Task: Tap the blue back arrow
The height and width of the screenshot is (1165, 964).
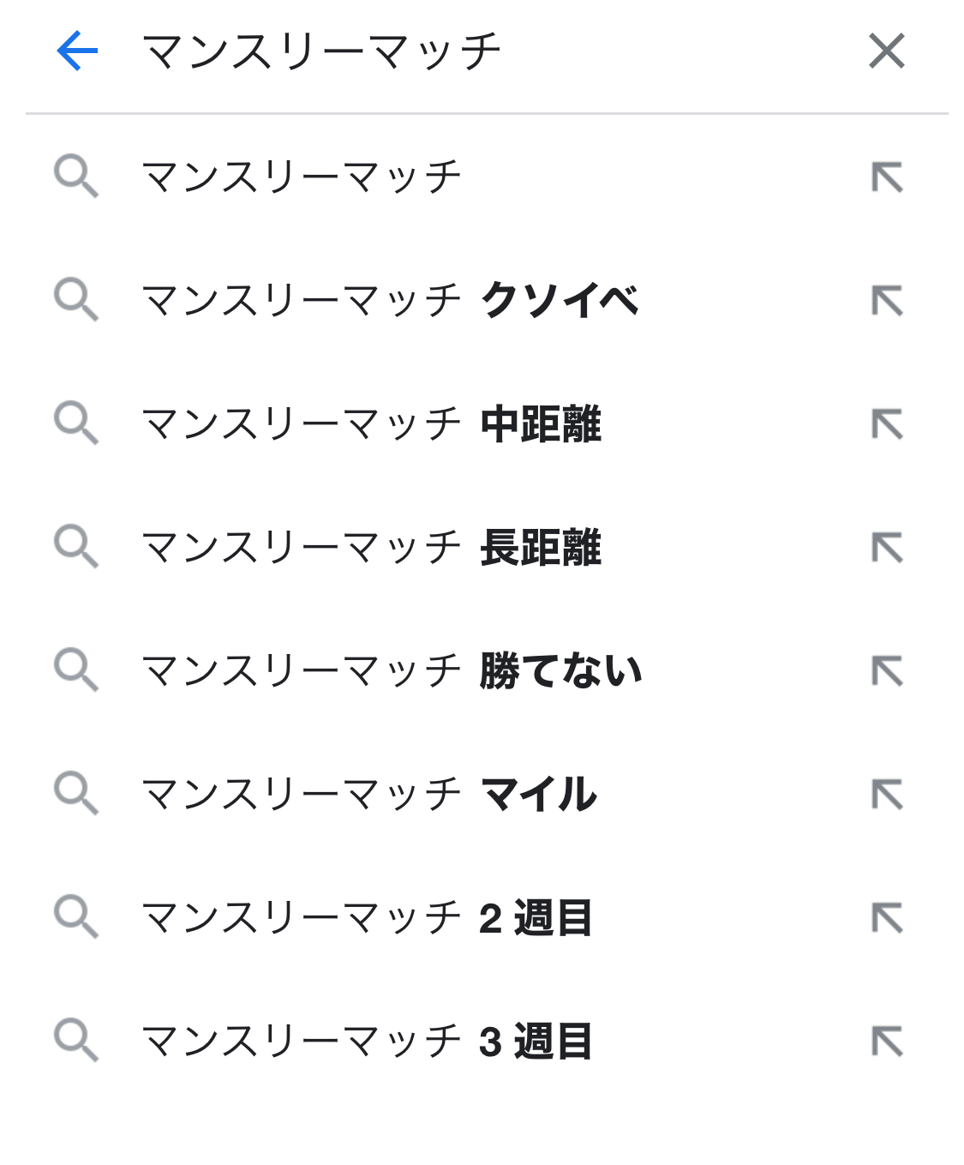Action: pos(77,51)
